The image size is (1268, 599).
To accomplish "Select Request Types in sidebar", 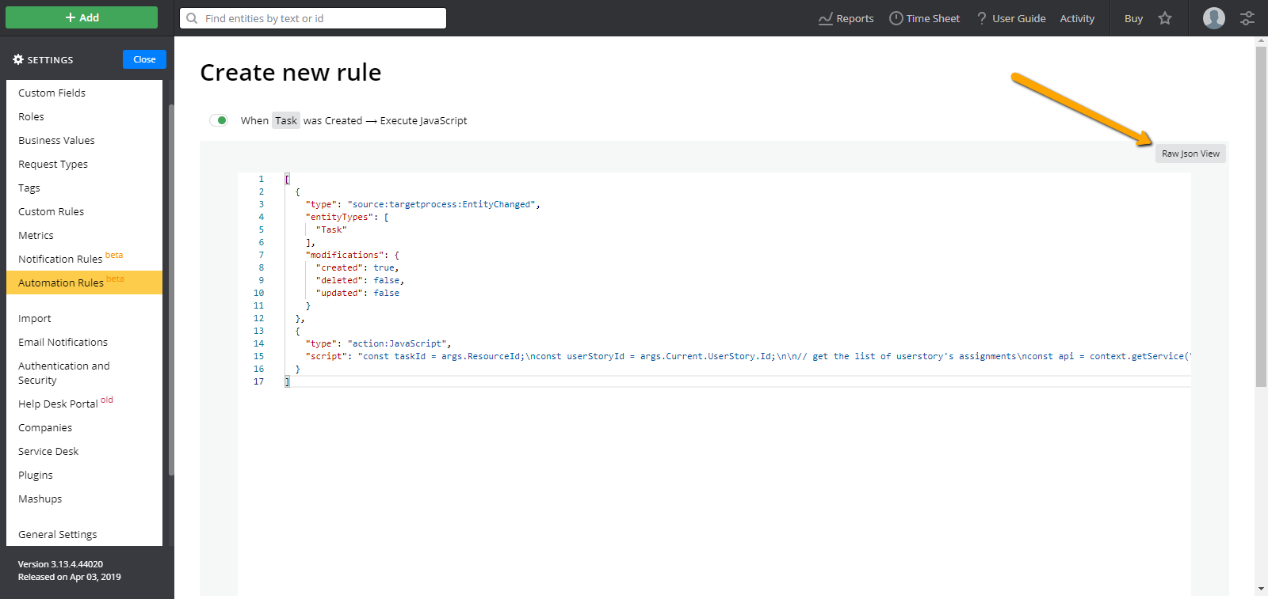I will coord(84,164).
